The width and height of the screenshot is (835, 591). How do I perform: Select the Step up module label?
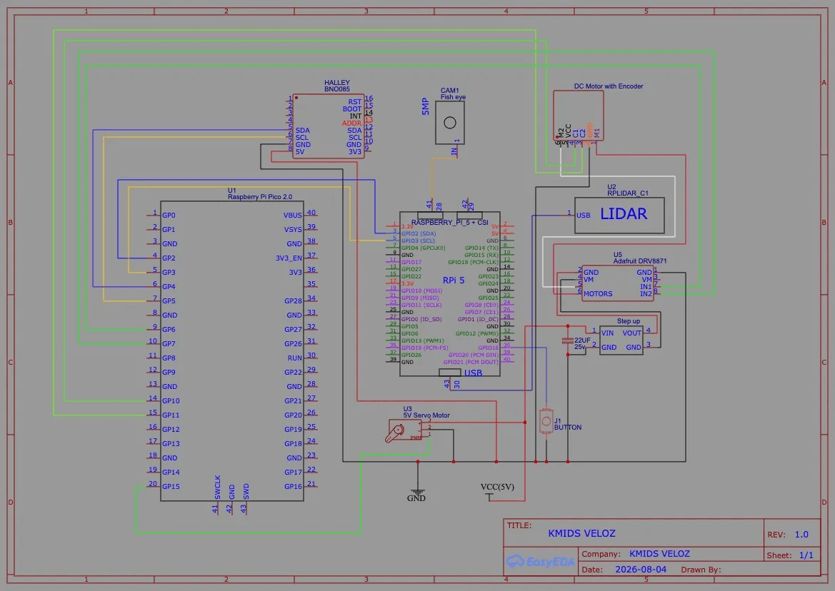[x=629, y=320]
